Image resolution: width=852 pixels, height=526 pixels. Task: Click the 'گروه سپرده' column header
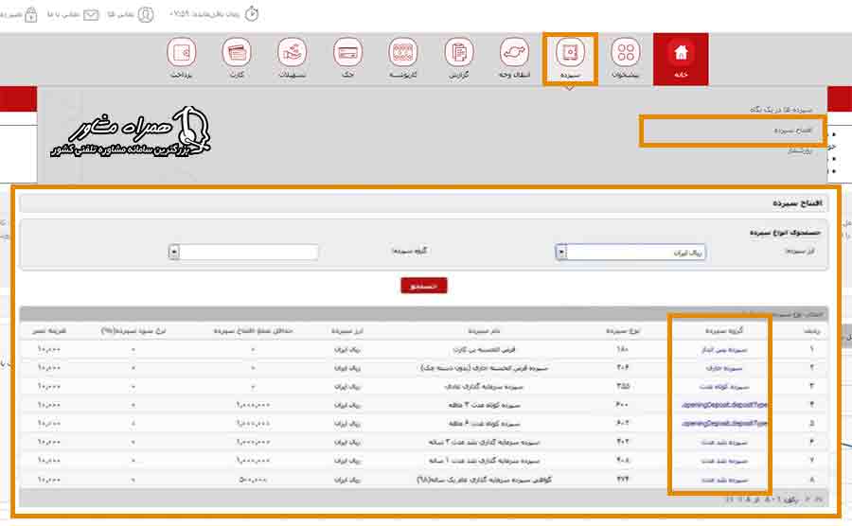coord(724,330)
